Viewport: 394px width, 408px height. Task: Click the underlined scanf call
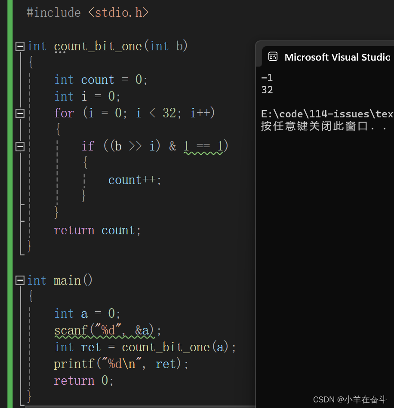(x=105, y=331)
